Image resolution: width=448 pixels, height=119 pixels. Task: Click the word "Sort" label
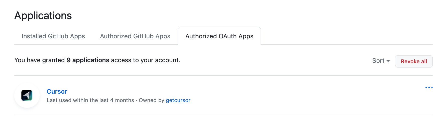378,61
